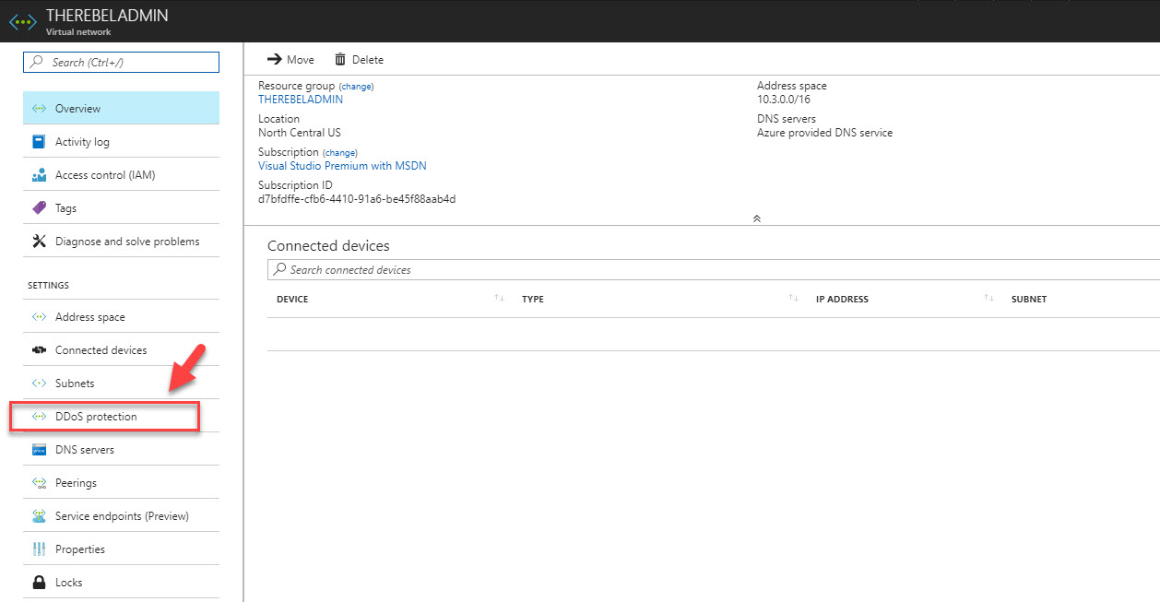
Task: Delete the virtual network
Action: pos(359,60)
